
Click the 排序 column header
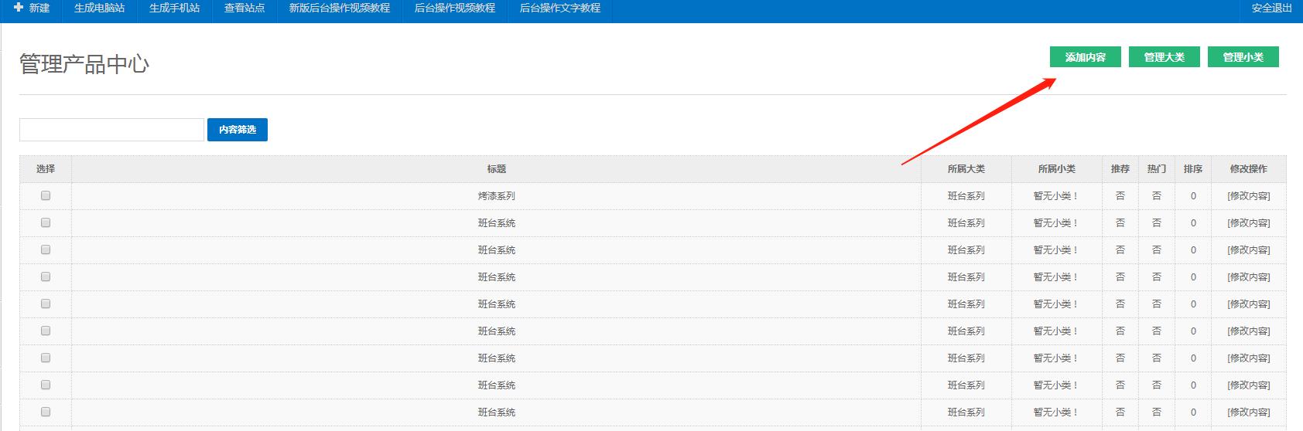tap(1192, 169)
